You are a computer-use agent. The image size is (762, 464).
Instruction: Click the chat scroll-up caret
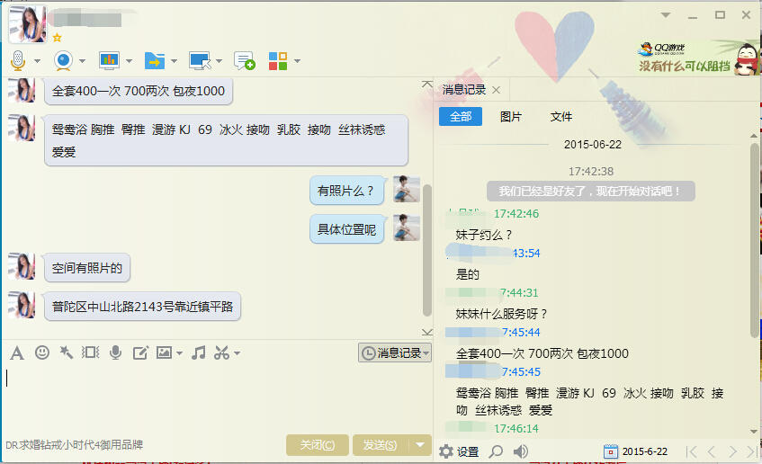pos(427,84)
